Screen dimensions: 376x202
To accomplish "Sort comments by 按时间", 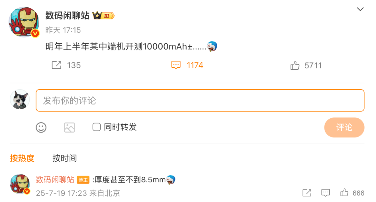I will 64,158.
